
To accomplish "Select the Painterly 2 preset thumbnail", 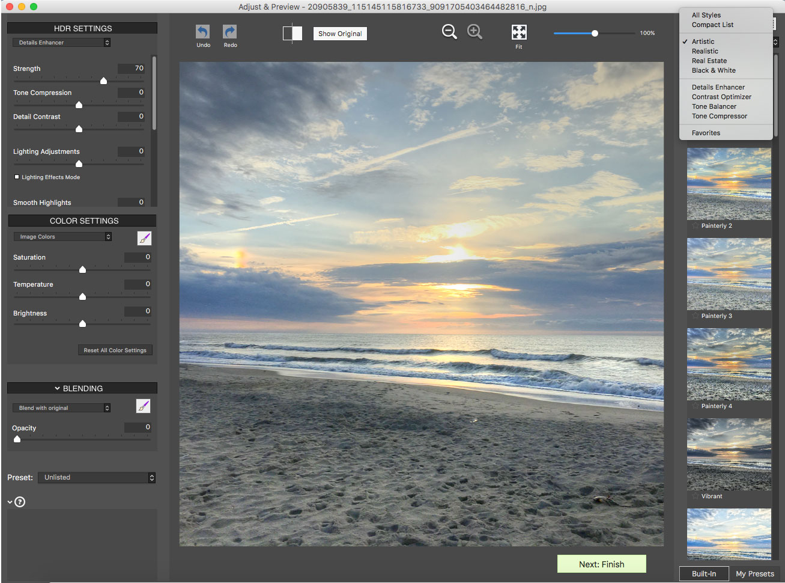I will point(729,184).
